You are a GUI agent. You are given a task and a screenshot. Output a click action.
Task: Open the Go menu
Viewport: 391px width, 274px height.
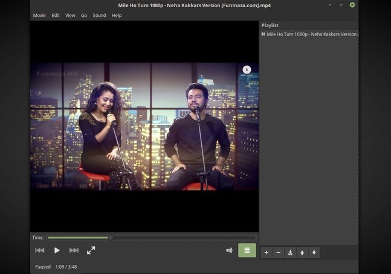[x=84, y=16]
